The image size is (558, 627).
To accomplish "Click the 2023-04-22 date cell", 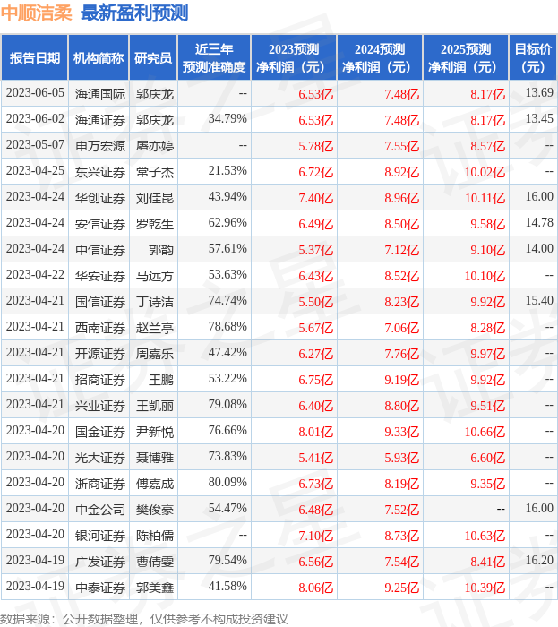I will point(35,275).
